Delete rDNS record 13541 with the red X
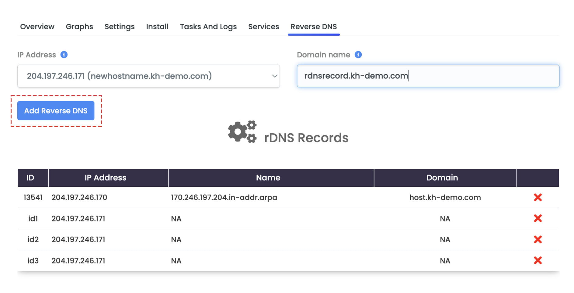Image resolution: width=574 pixels, height=293 pixels. [x=537, y=197]
